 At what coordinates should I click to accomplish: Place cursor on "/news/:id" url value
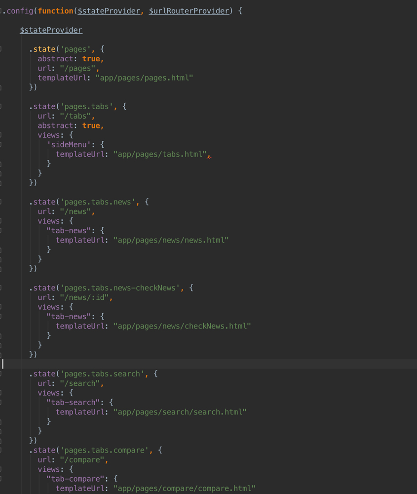tap(86, 297)
